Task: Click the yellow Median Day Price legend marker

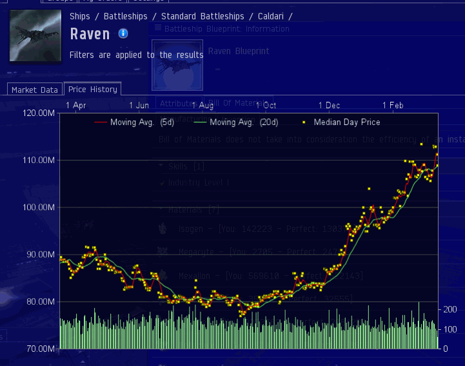Action: [x=304, y=122]
